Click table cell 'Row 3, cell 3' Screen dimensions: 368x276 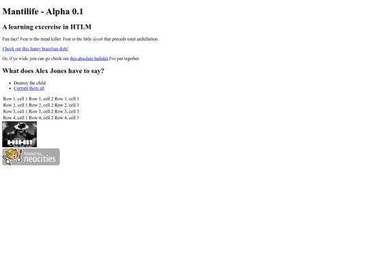click(x=67, y=112)
